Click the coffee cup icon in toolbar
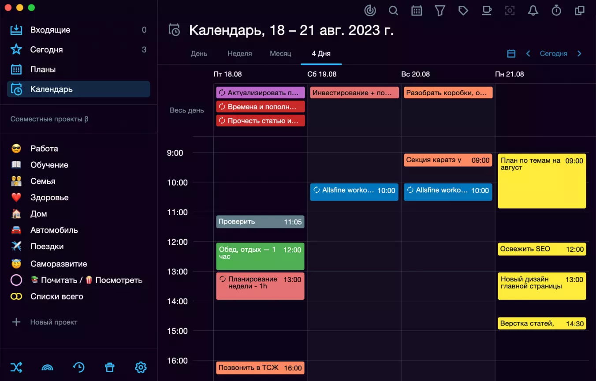596x381 pixels. click(x=487, y=11)
